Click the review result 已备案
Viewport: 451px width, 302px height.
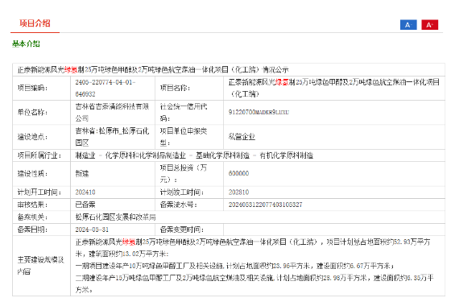(x=85, y=205)
